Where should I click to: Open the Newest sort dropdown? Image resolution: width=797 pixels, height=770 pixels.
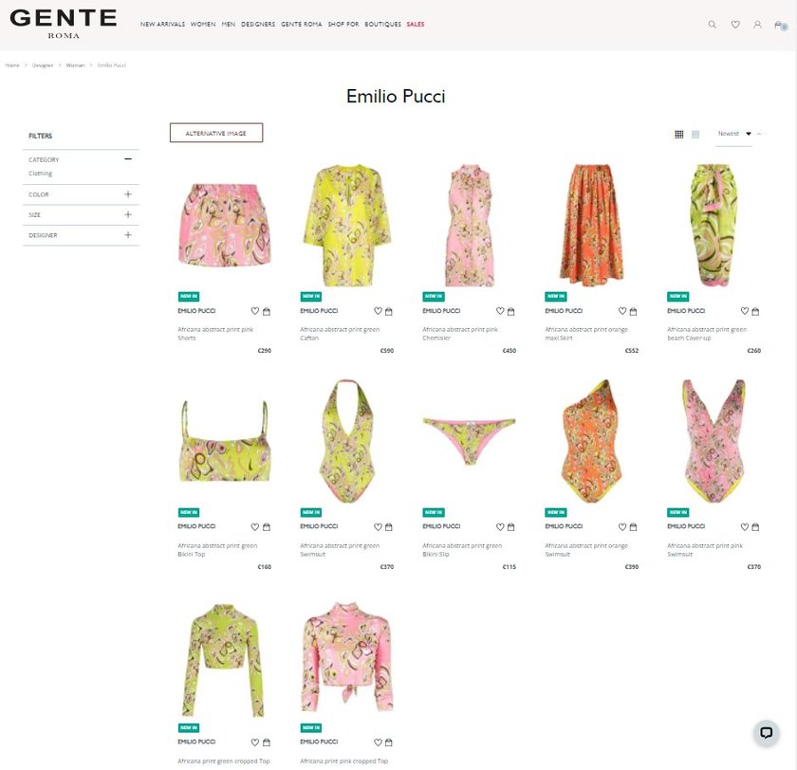[x=734, y=134]
